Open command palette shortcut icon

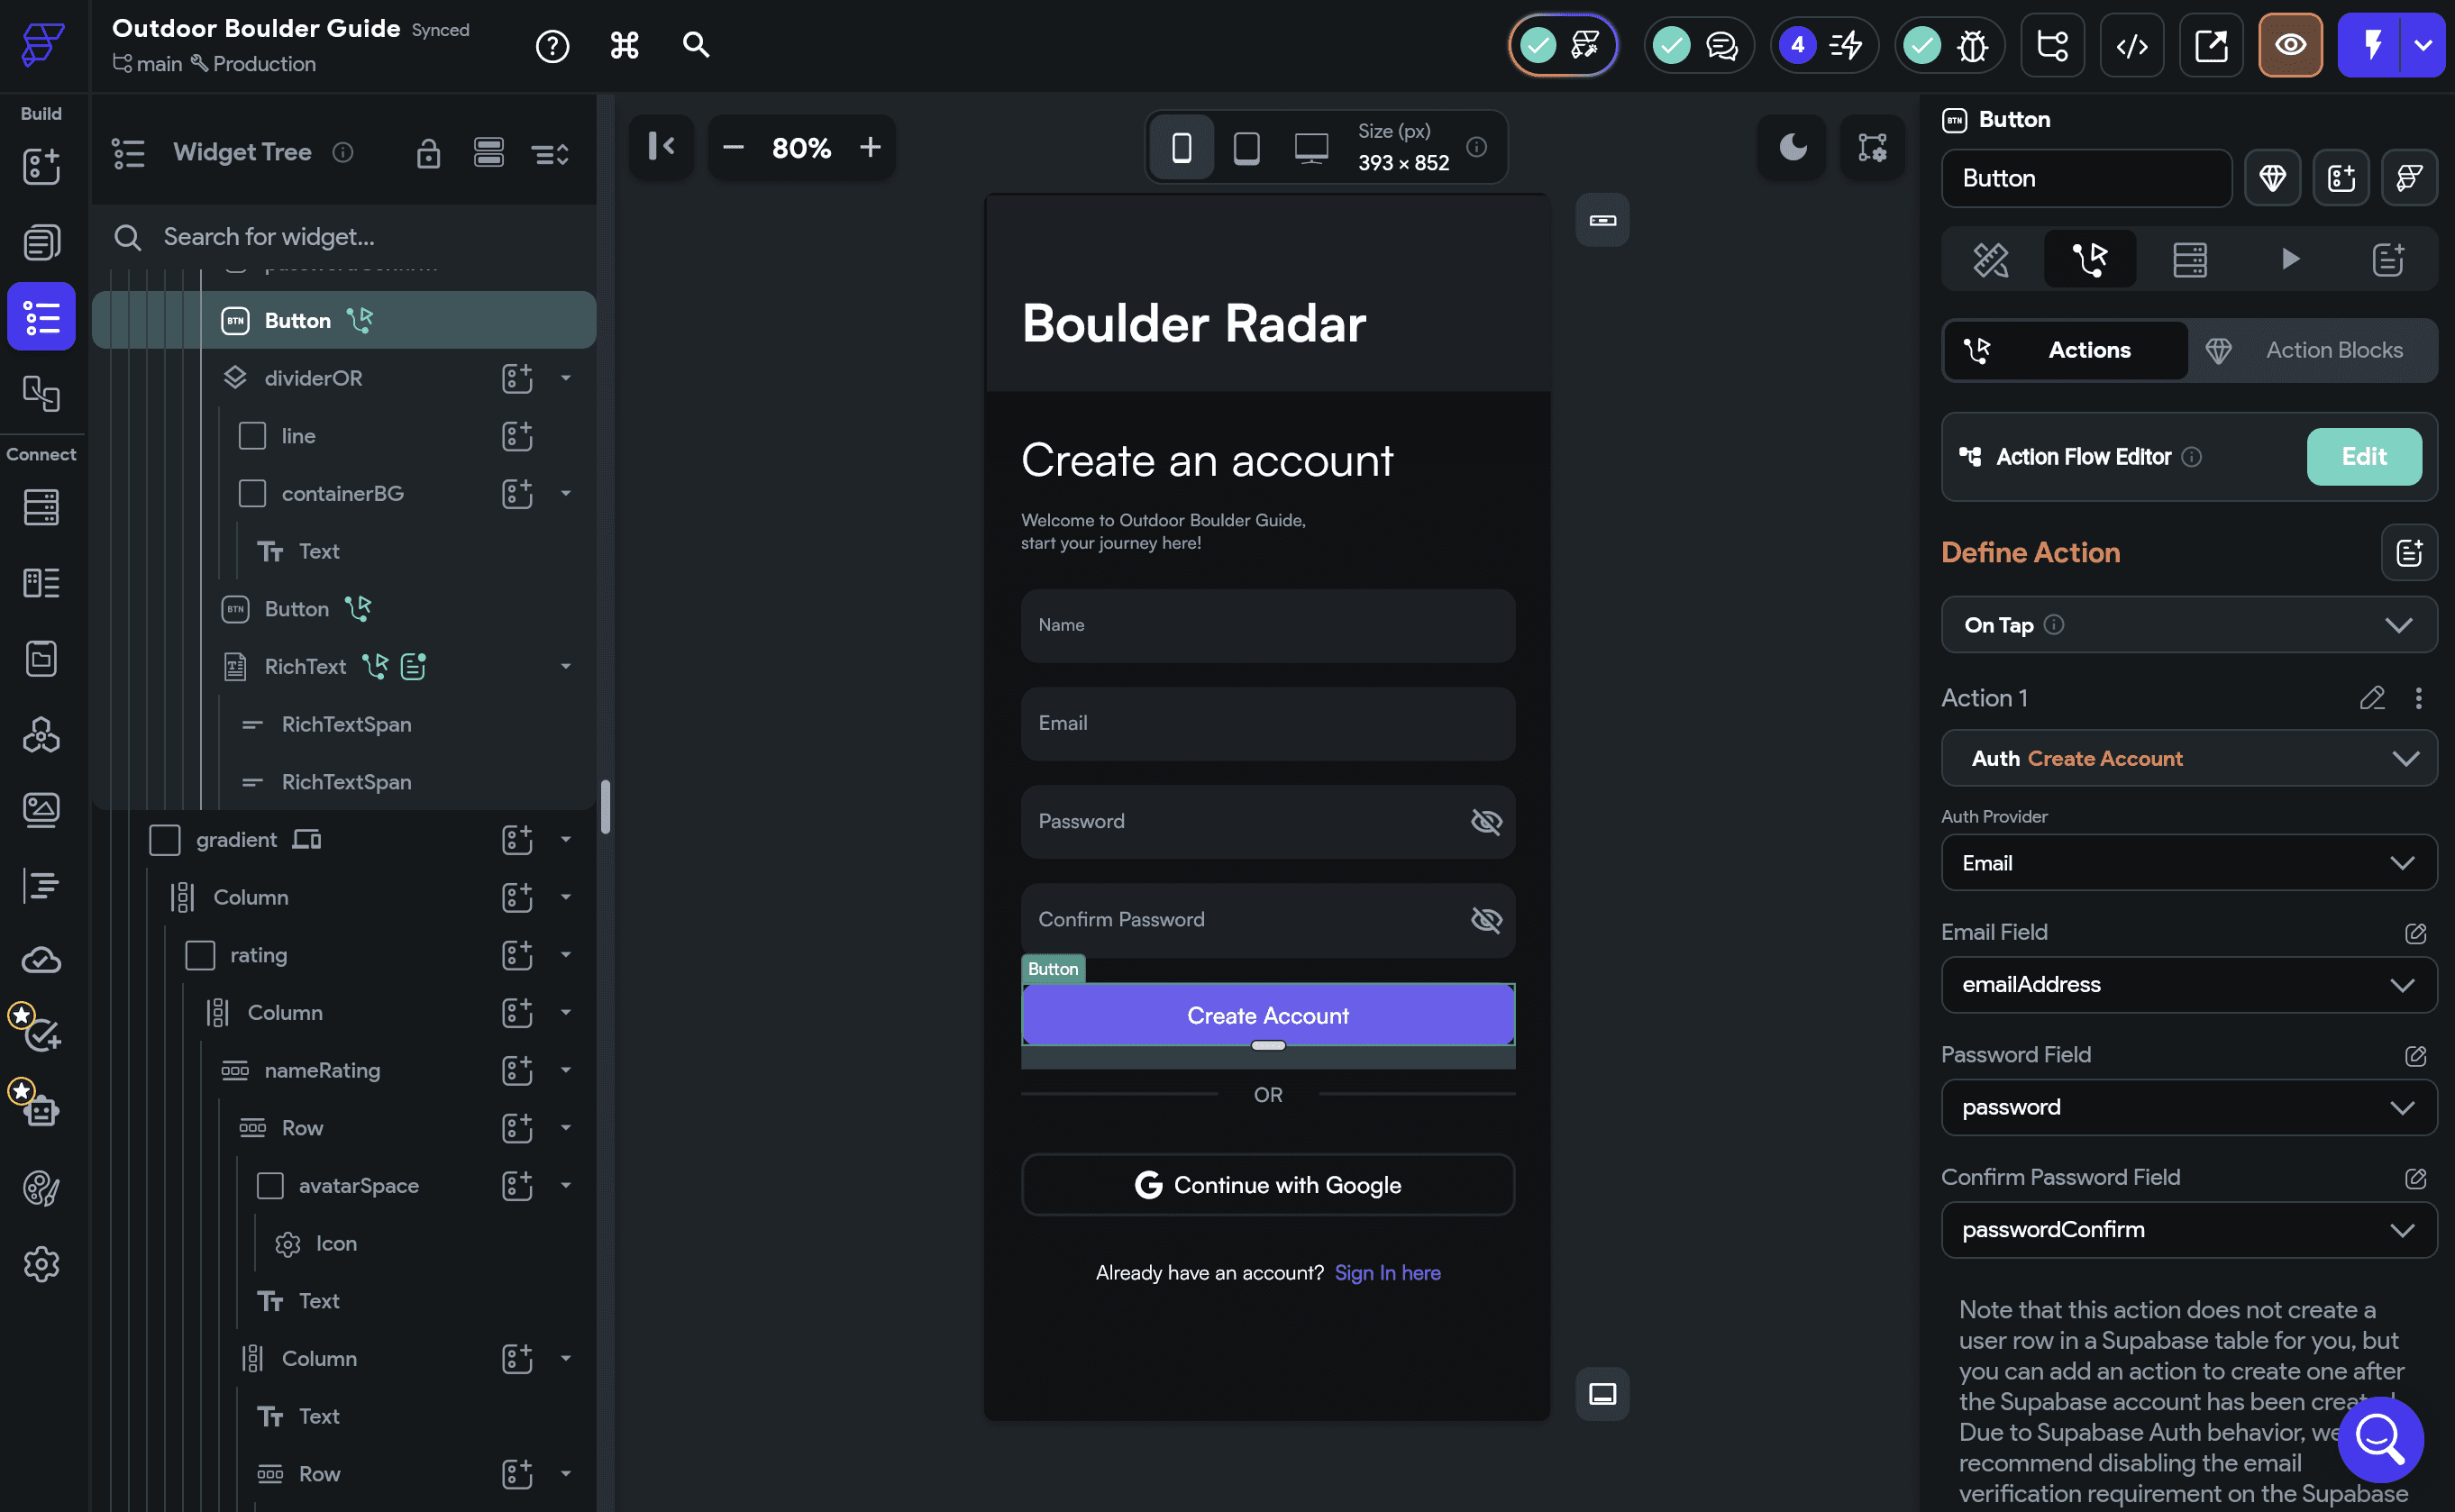click(624, 45)
